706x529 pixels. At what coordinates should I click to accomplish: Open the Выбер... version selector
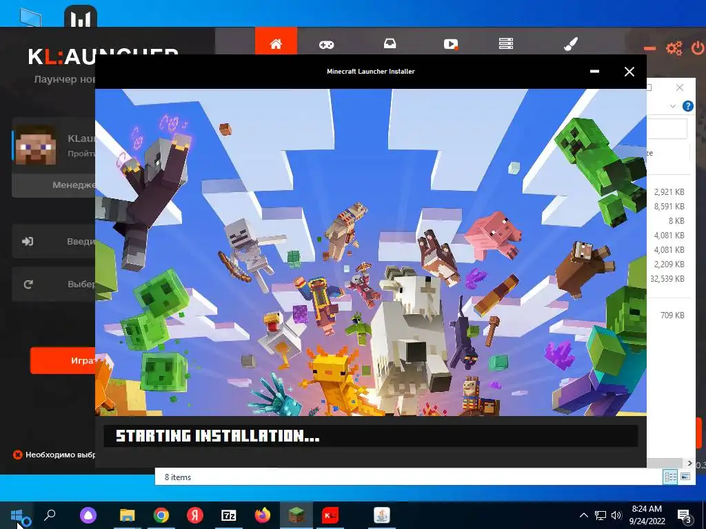click(x=54, y=284)
